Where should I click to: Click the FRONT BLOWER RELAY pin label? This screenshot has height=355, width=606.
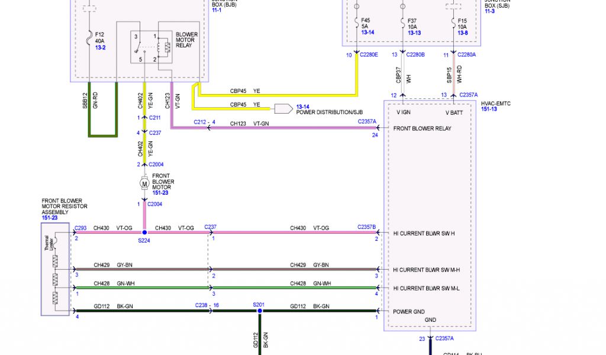tap(422, 128)
